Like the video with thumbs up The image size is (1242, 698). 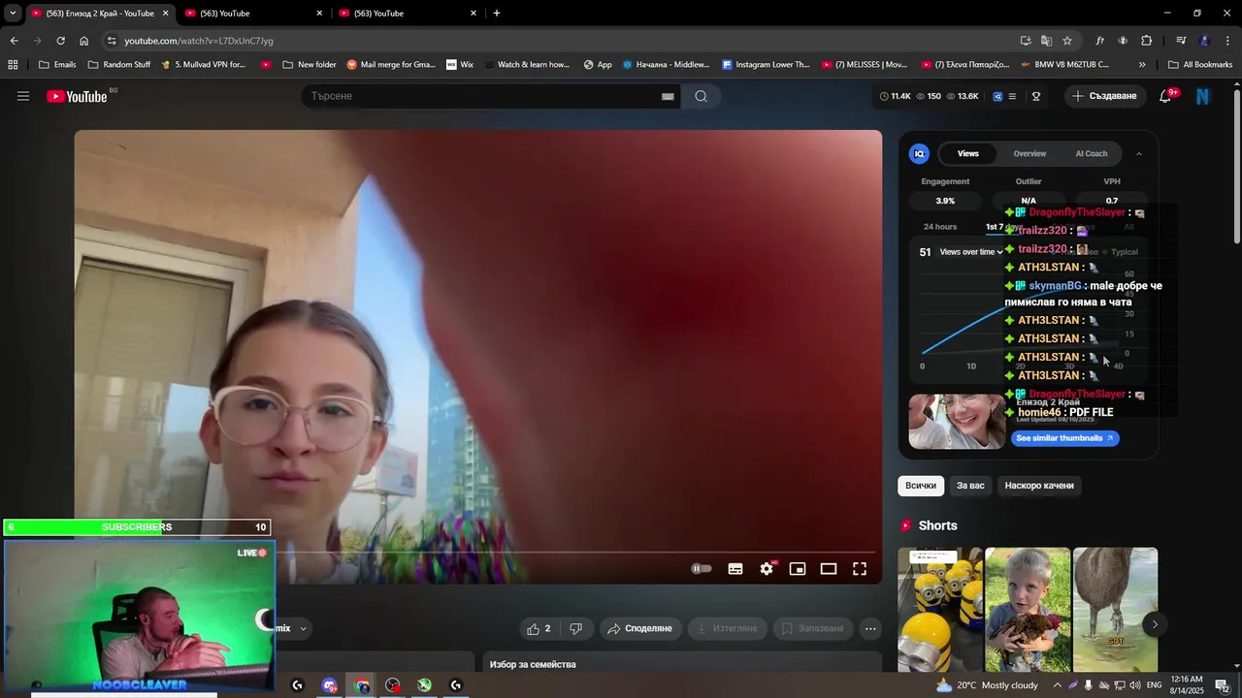[x=539, y=628]
